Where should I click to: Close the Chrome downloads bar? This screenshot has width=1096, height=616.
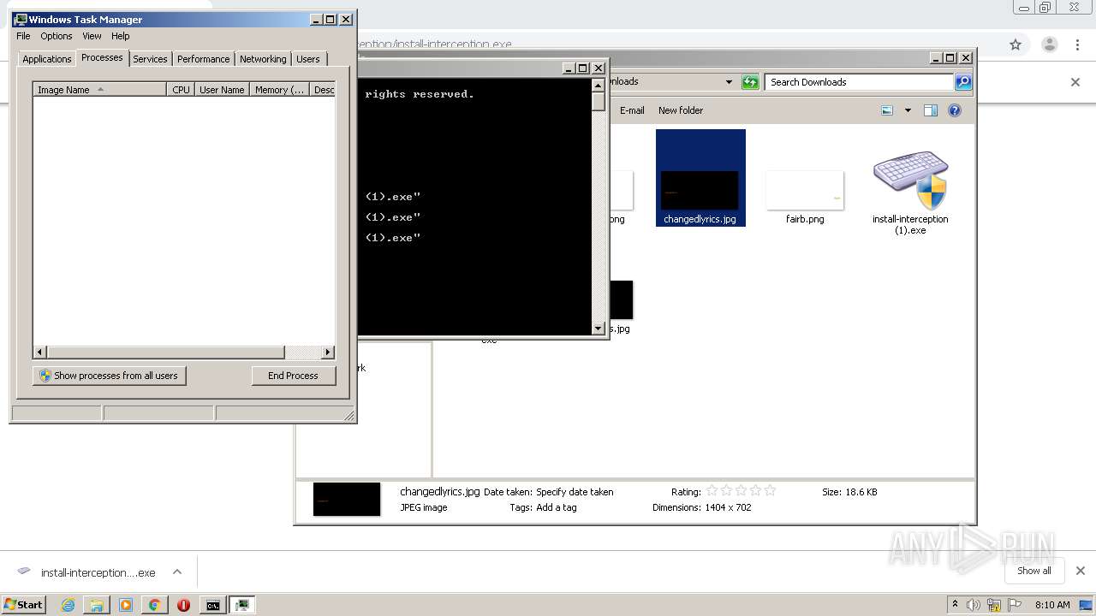tap(1080, 571)
